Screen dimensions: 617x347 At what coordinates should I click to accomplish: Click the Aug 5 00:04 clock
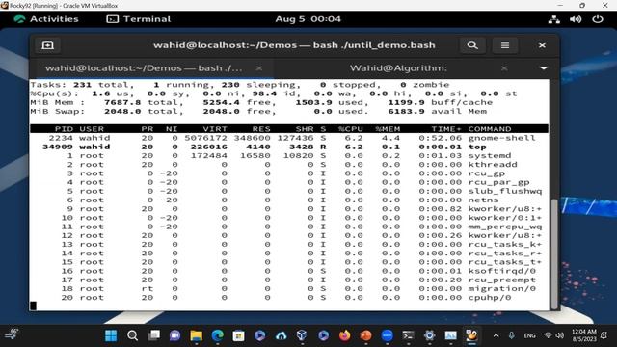308,19
